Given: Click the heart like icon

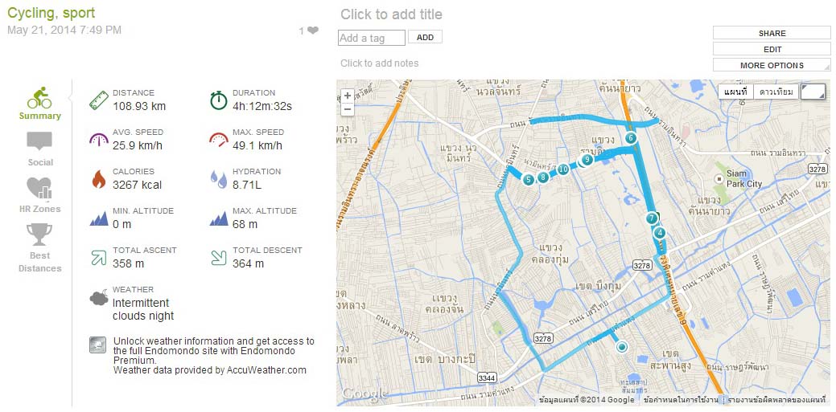Looking at the screenshot, I should pos(313,31).
